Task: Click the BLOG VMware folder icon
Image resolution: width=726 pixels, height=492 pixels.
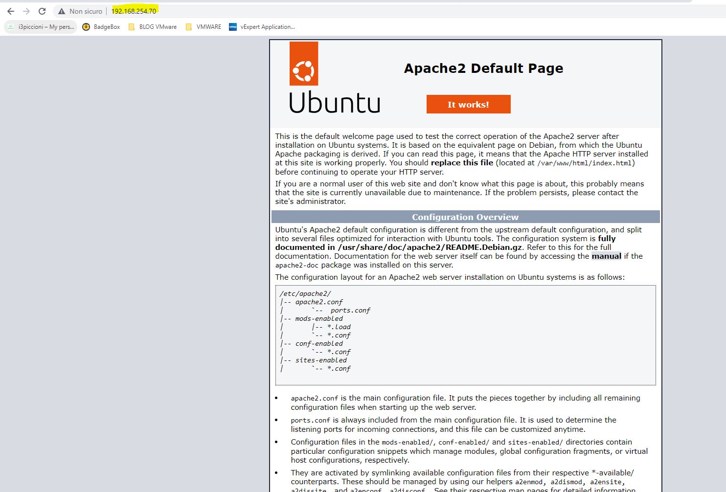Action: [132, 27]
